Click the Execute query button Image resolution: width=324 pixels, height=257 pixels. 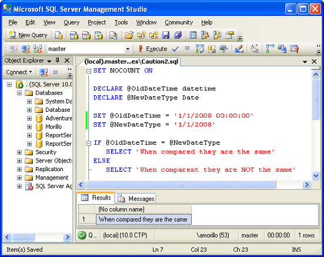tap(153, 49)
